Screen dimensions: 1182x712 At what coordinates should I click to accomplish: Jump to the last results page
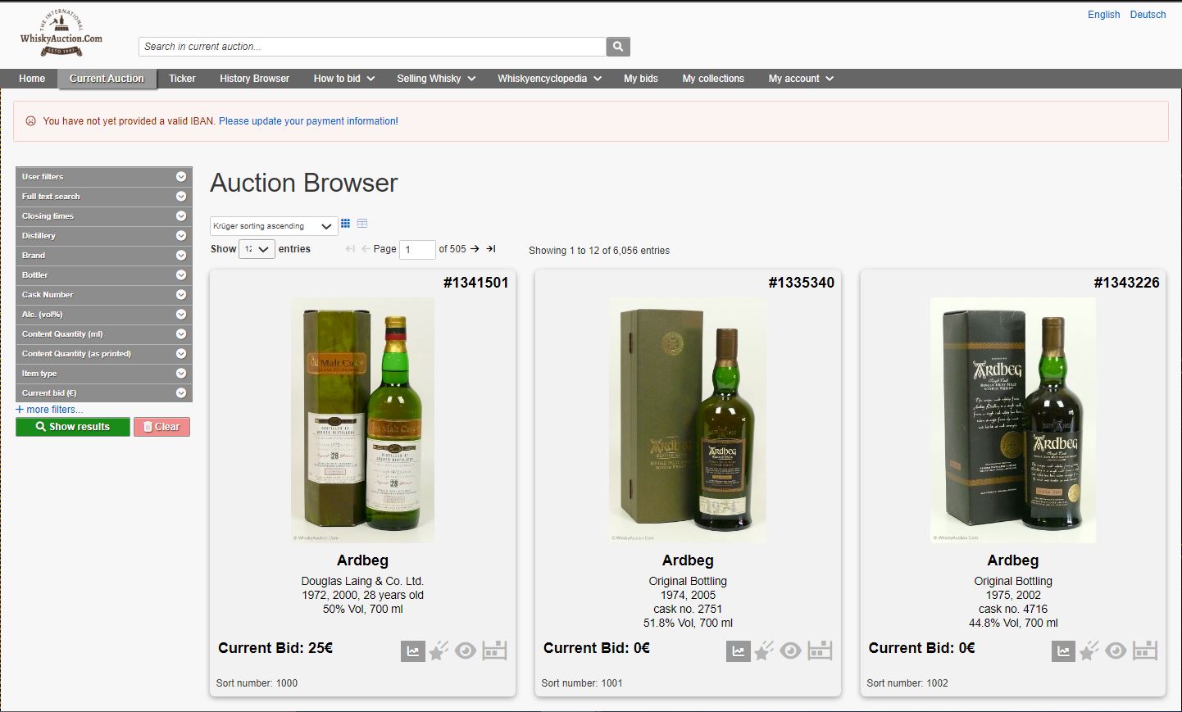click(x=491, y=249)
